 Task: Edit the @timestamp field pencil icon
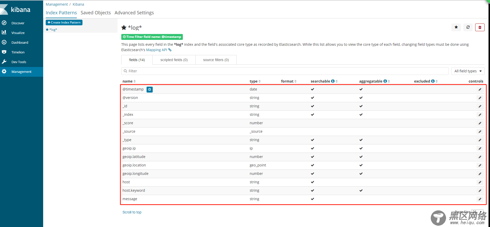click(x=480, y=89)
